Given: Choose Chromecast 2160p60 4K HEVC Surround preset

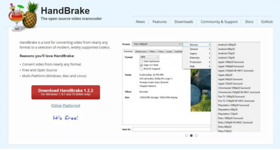Looking at the screenshot, I should [x=239, y=92].
